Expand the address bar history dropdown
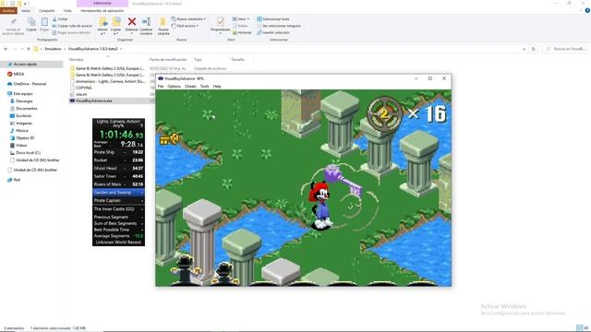Viewport: 591px width, 332px height. (524, 49)
